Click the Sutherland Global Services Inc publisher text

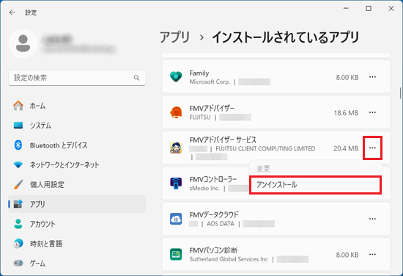pos(229,259)
